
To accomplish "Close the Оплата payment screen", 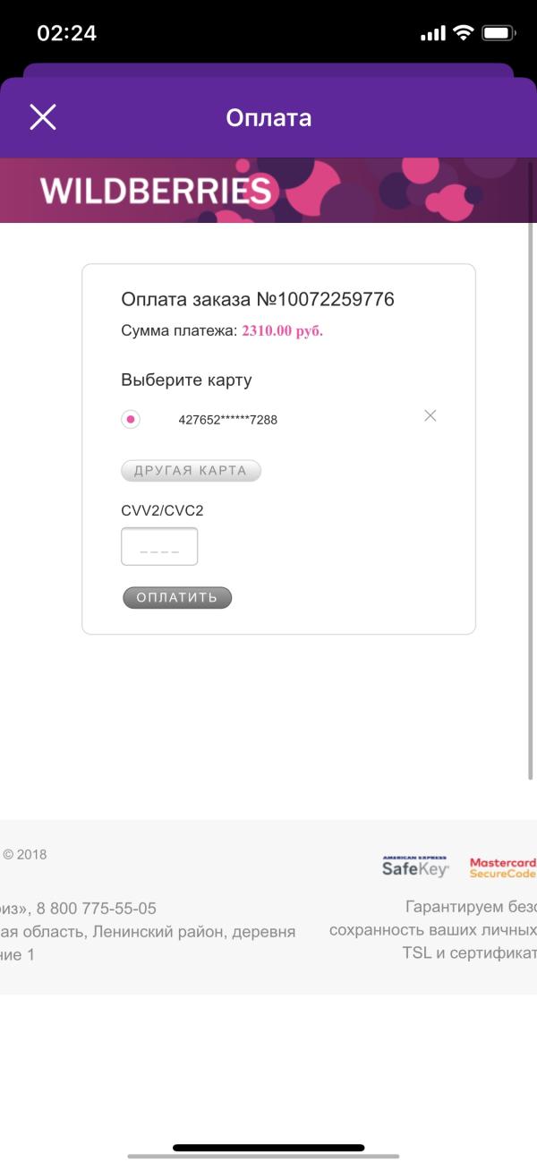I will (x=43, y=117).
